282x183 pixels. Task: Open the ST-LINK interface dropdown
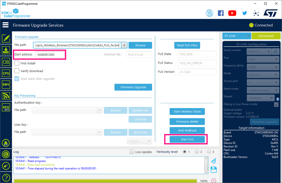click(x=237, y=36)
